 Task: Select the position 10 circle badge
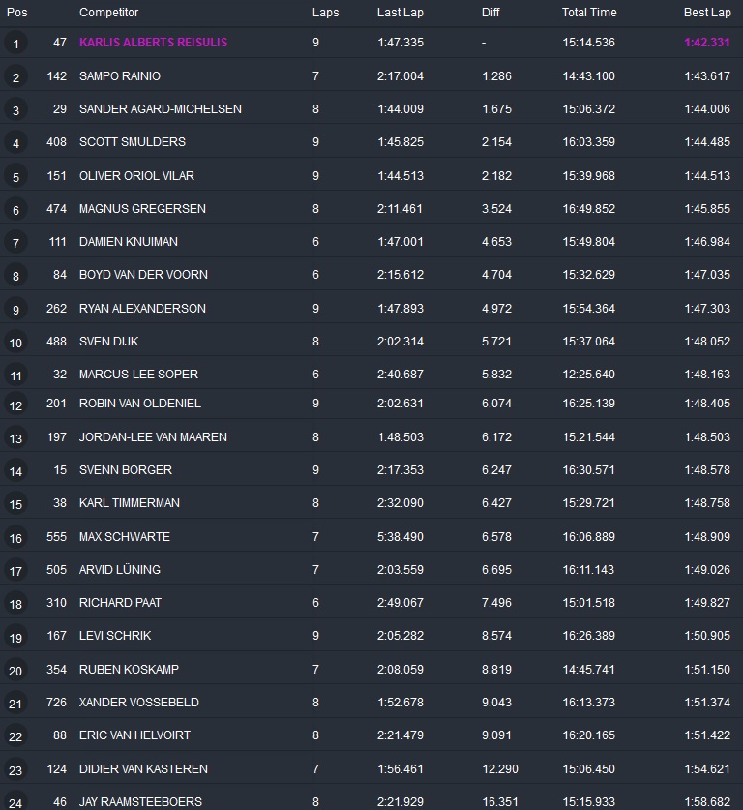15,343
